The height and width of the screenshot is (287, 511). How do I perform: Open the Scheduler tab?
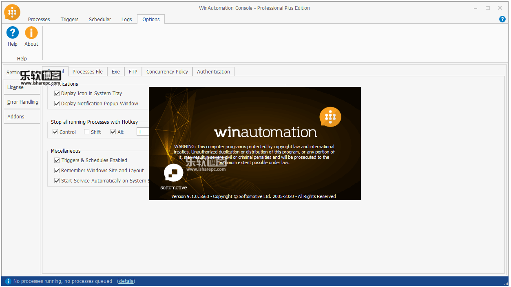(x=100, y=19)
